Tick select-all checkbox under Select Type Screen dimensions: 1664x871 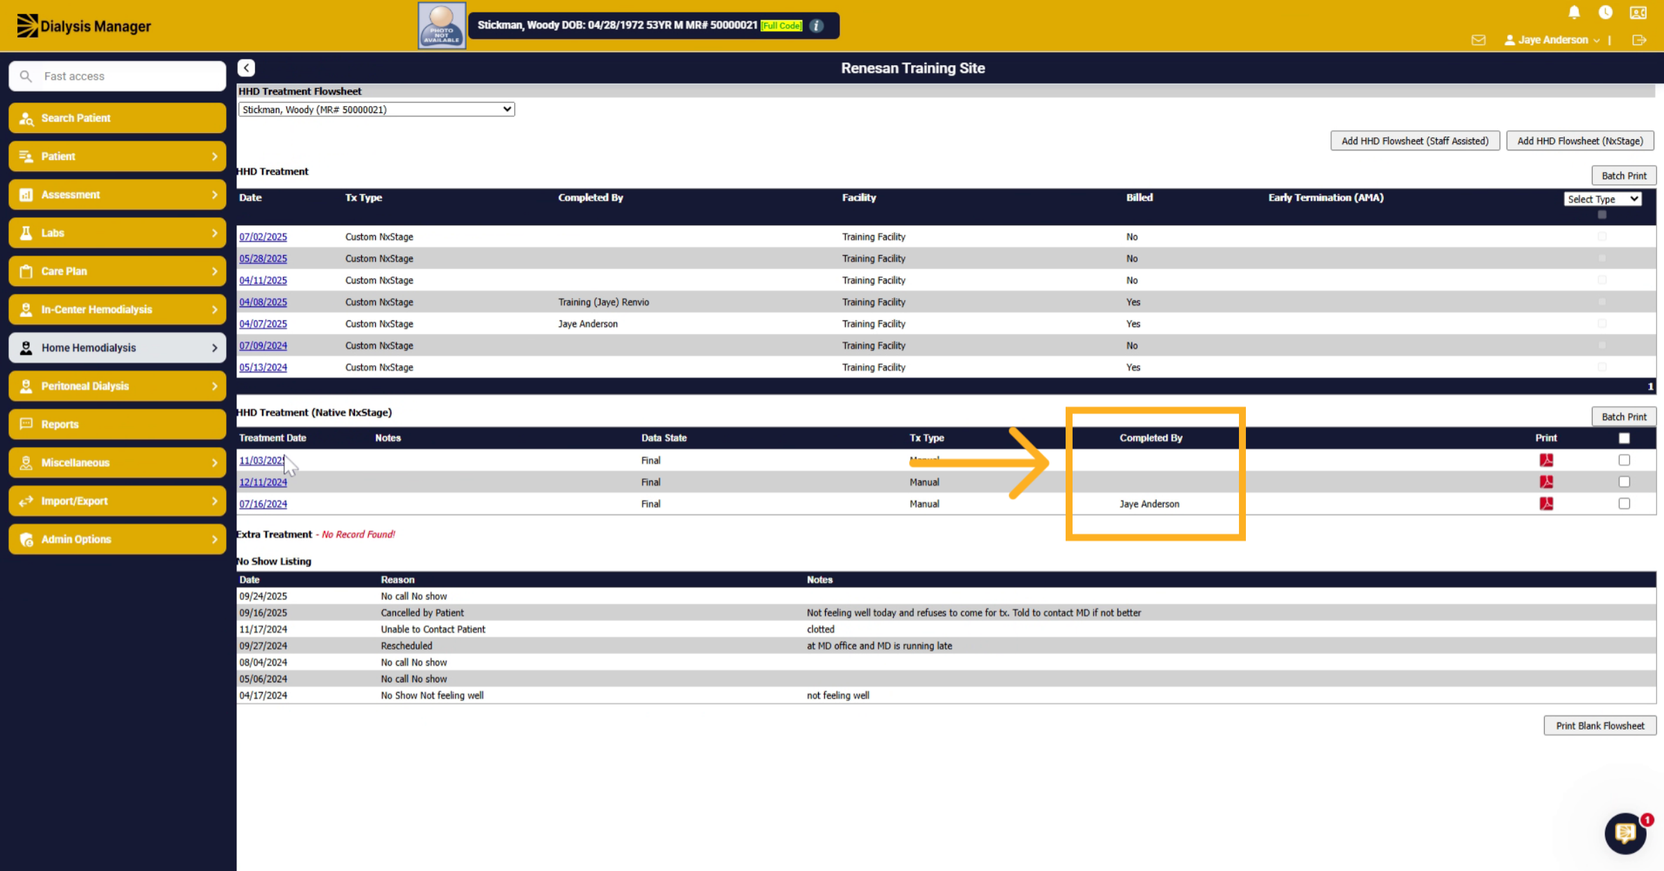[1602, 215]
